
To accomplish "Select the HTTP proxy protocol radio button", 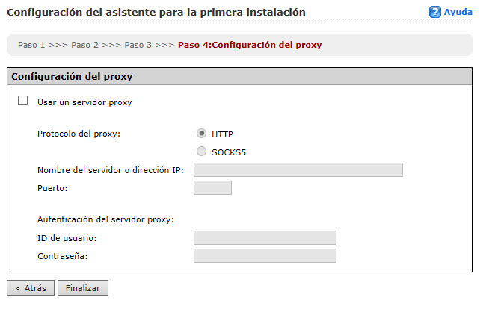I will pyautogui.click(x=201, y=134).
